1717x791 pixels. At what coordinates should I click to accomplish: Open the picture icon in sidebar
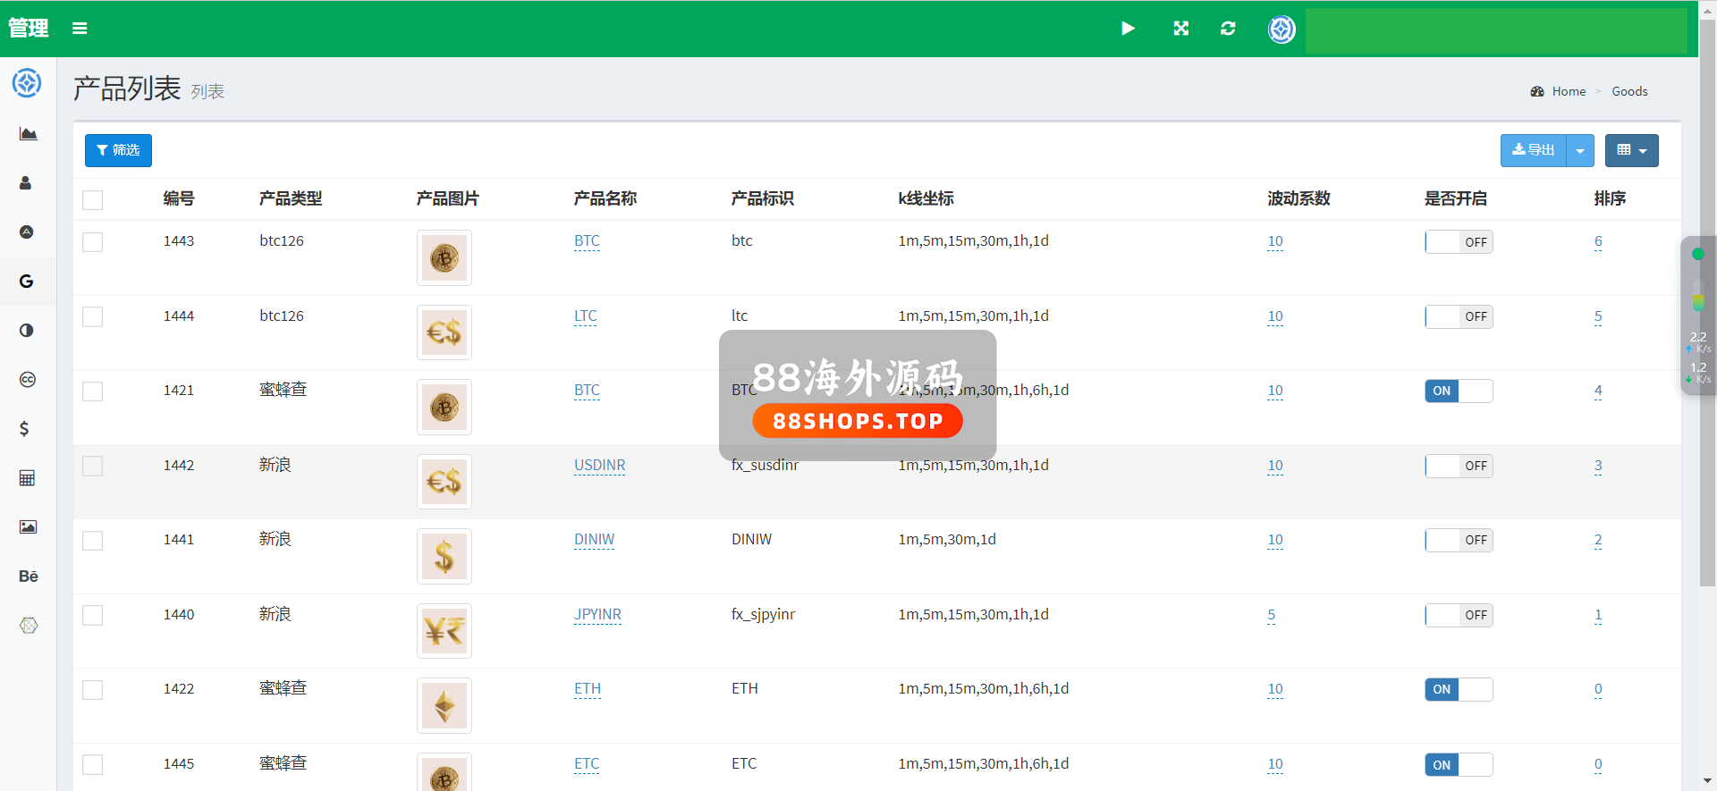tap(28, 527)
